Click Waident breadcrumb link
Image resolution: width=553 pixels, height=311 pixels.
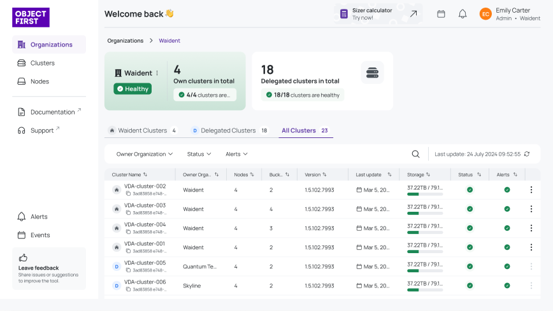(169, 41)
